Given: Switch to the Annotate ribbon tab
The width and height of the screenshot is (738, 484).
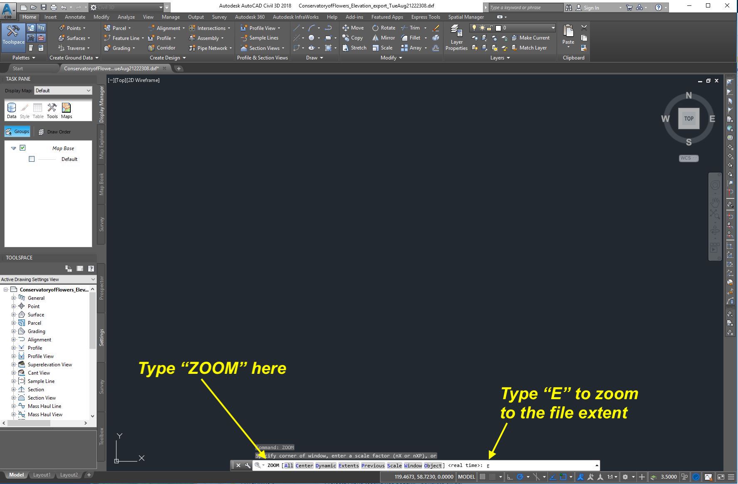Looking at the screenshot, I should point(75,17).
